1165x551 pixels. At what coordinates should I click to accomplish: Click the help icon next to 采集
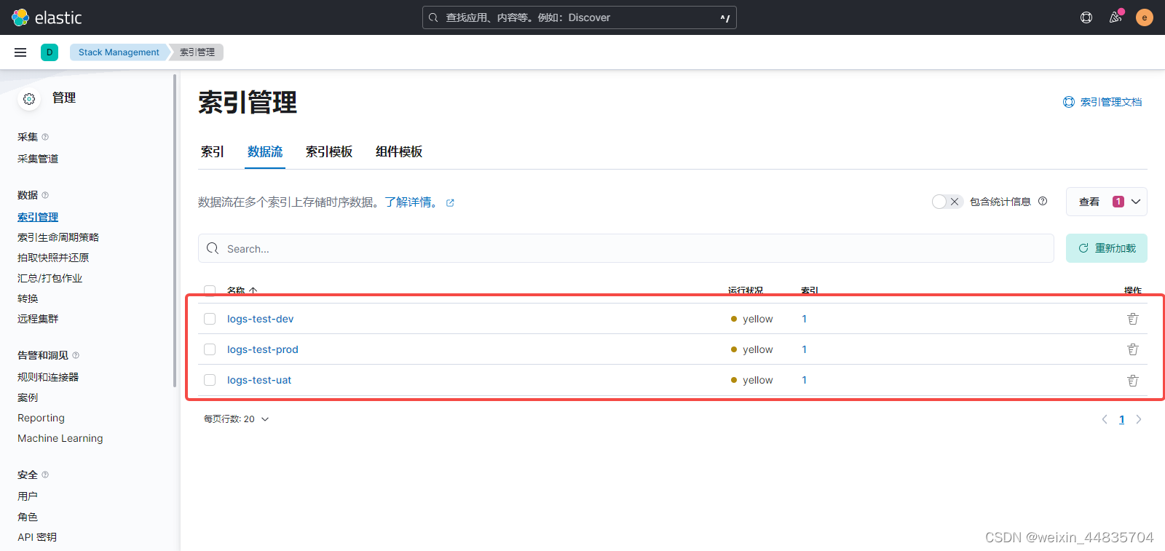click(x=45, y=137)
